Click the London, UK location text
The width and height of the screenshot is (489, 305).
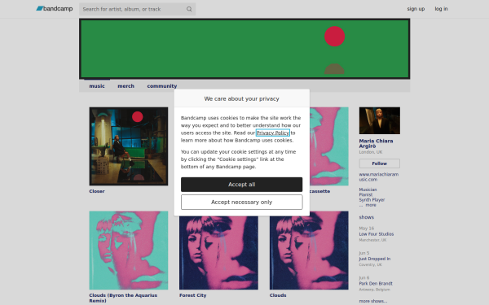(371, 152)
